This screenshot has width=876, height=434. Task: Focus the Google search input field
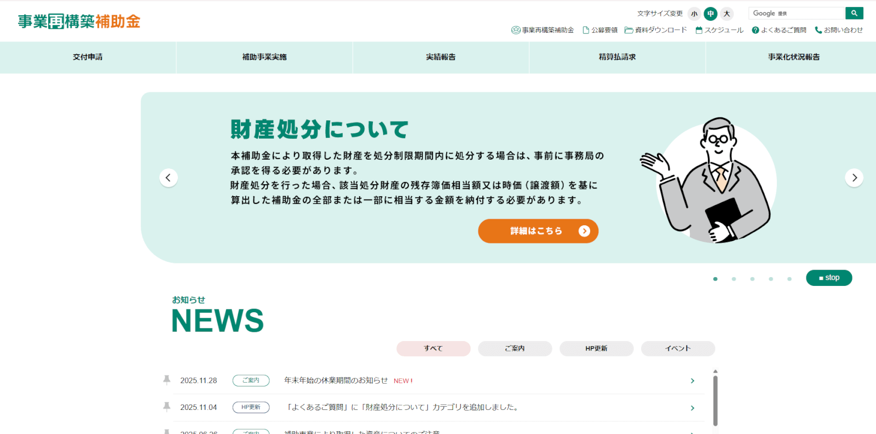tap(797, 13)
